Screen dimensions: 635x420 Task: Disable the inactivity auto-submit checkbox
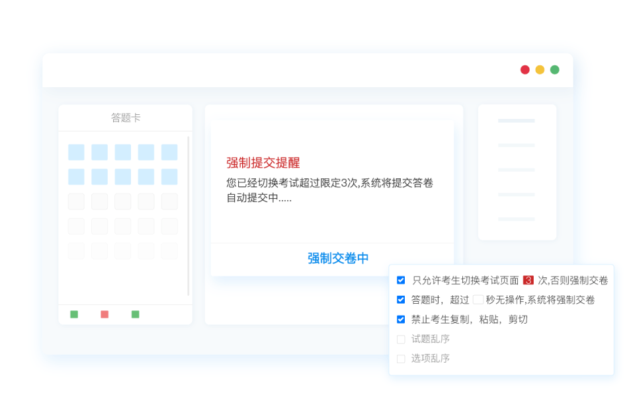400,299
